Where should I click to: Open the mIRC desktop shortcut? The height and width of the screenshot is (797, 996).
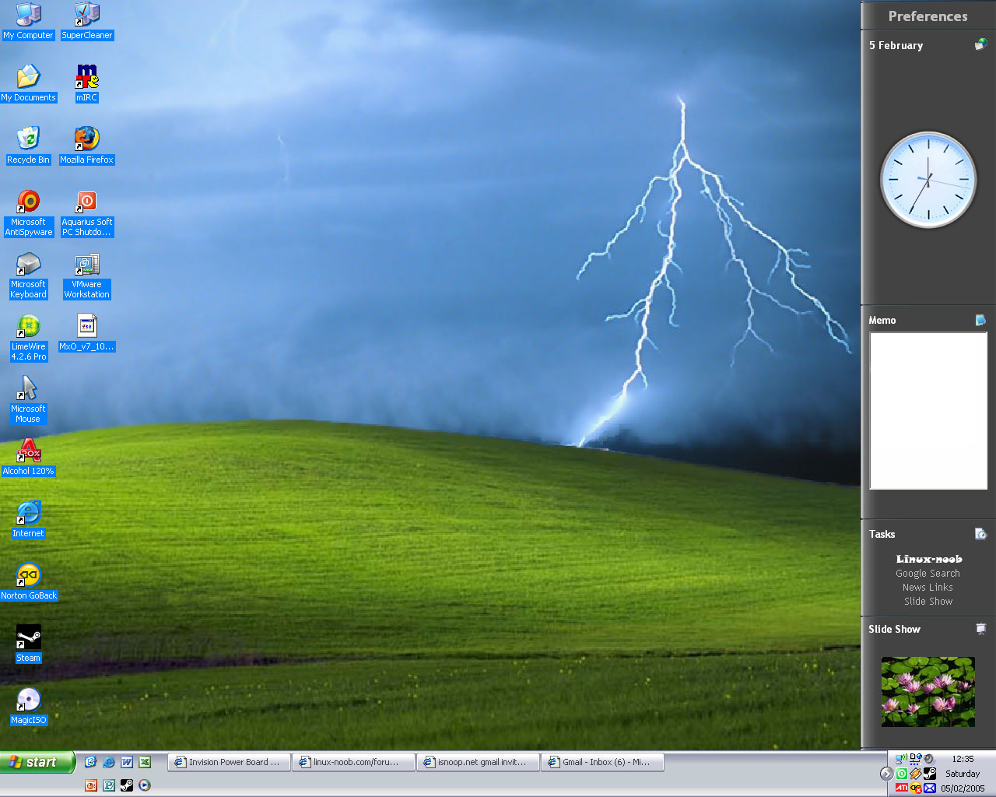(x=86, y=78)
